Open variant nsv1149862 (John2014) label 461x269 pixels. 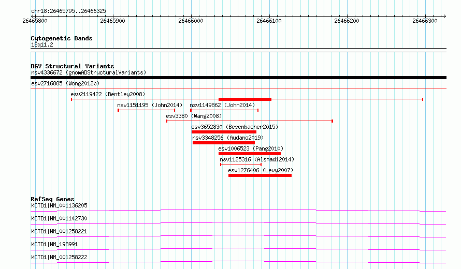tap(222, 105)
